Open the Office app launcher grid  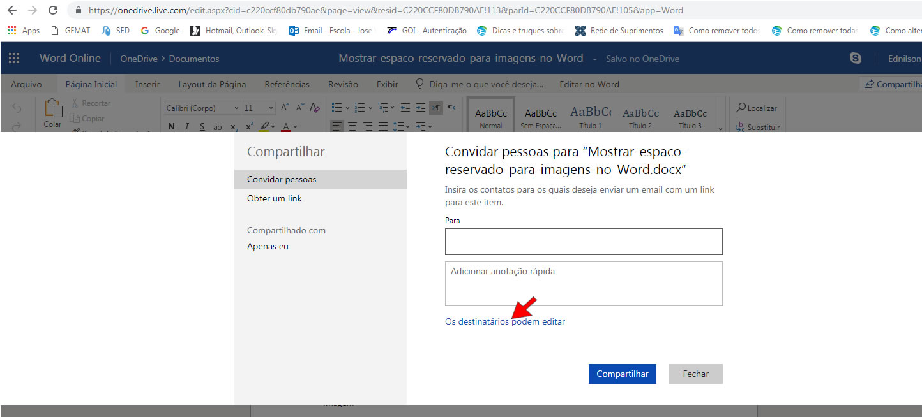click(13, 58)
